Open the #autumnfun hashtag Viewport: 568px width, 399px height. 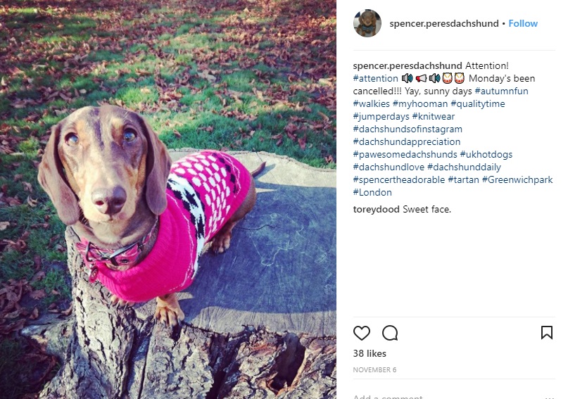501,91
